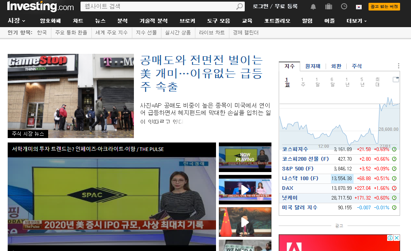411x251 pixels.
Task: Select the 5년 chart range
Action: pos(362,82)
